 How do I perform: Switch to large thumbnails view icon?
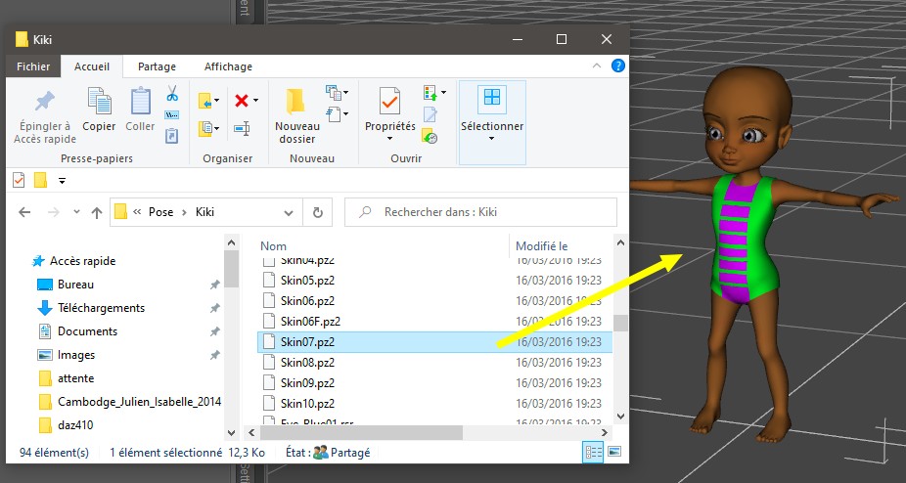click(x=614, y=452)
